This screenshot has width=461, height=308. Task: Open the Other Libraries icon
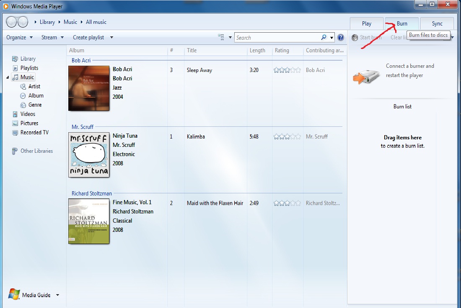tap(15, 151)
